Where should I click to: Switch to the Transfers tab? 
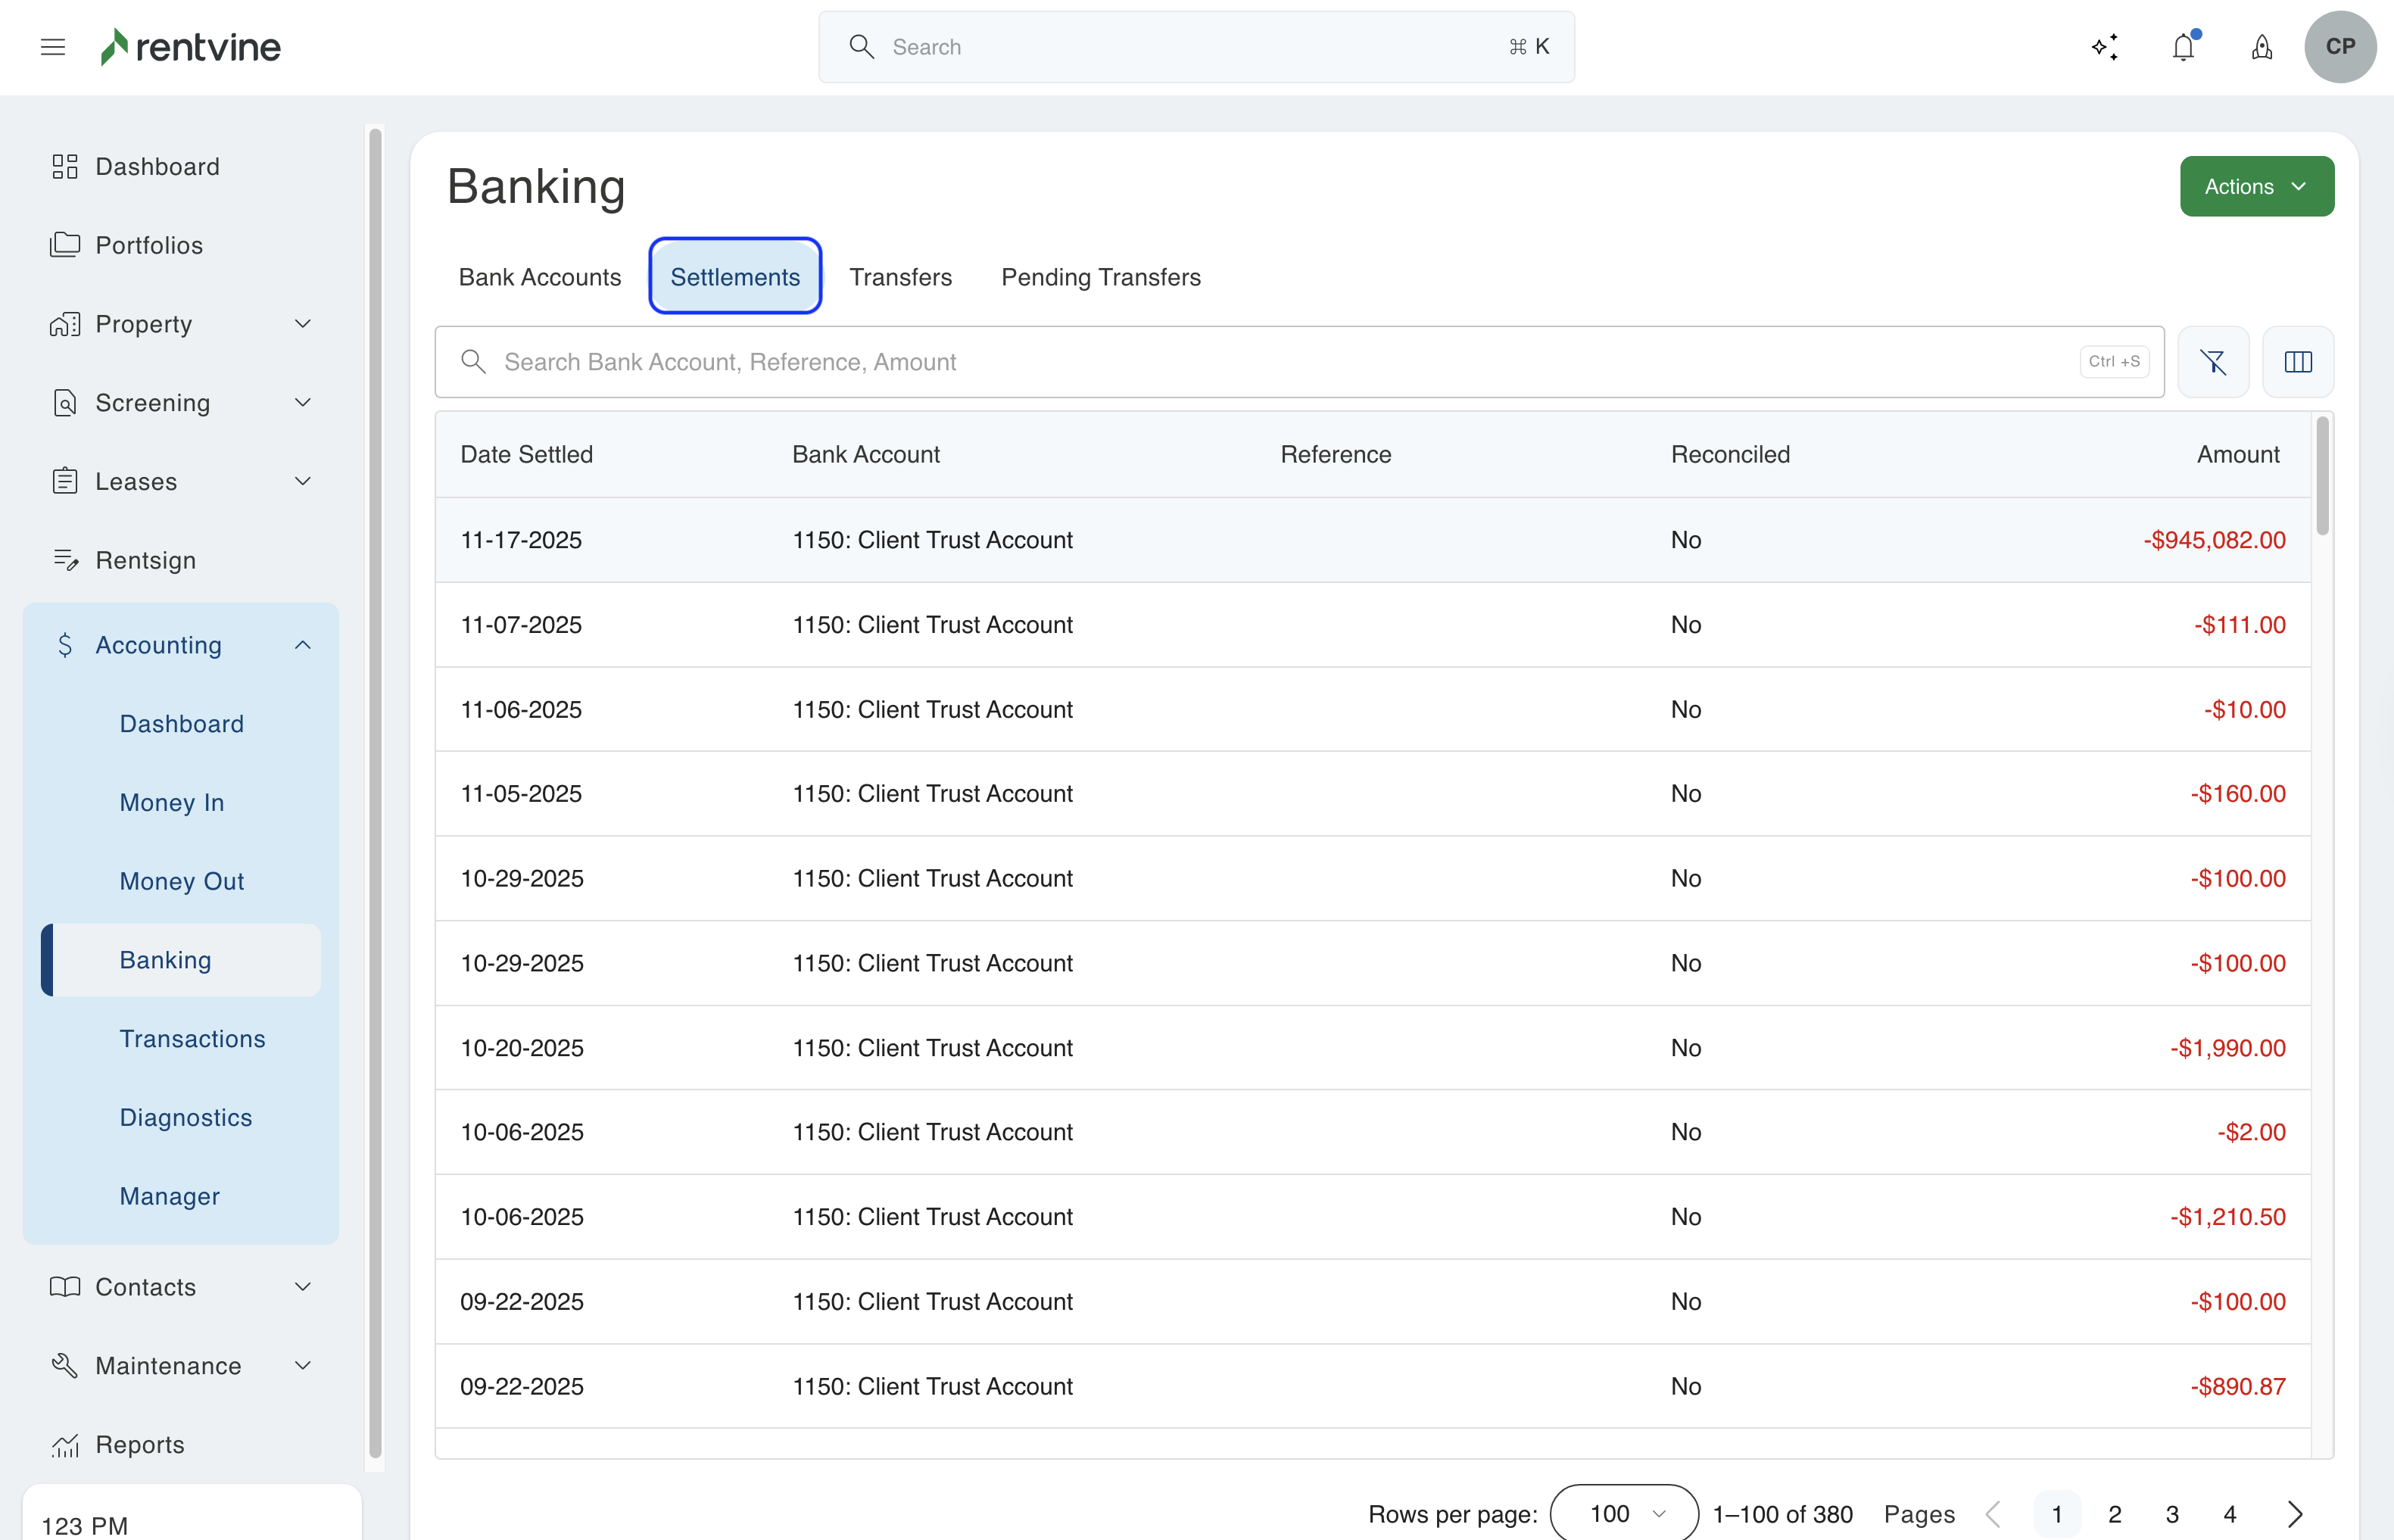(x=900, y=277)
